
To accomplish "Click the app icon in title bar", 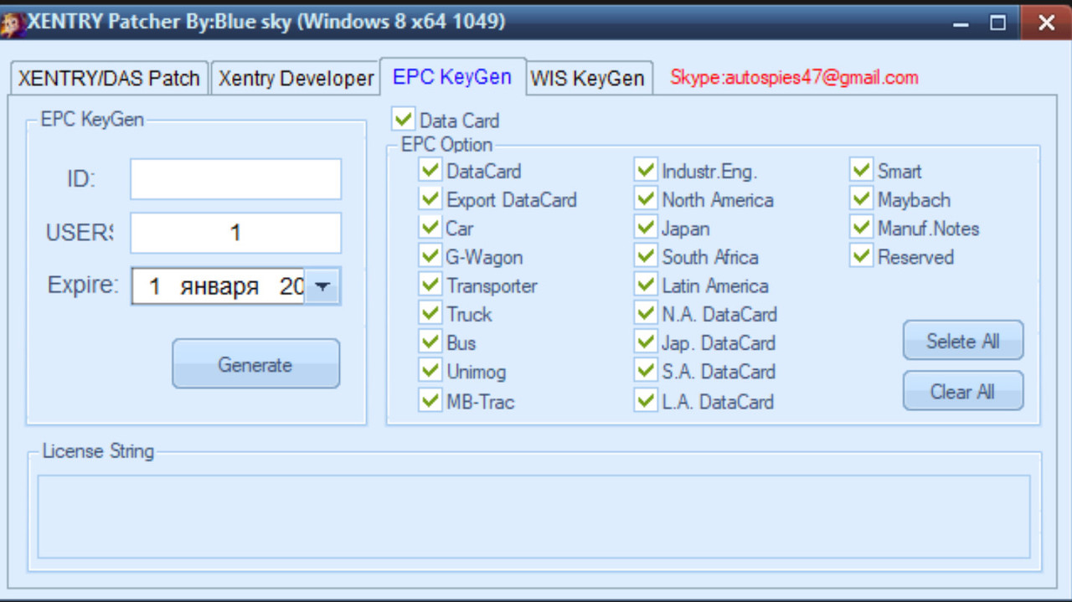I will (x=12, y=23).
